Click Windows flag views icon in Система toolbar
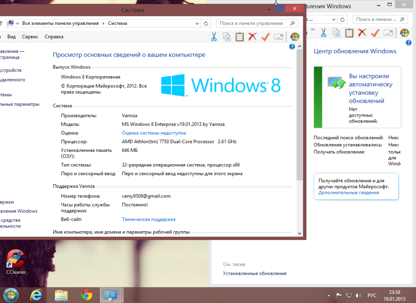This screenshot has height=303, width=416. (x=295, y=37)
